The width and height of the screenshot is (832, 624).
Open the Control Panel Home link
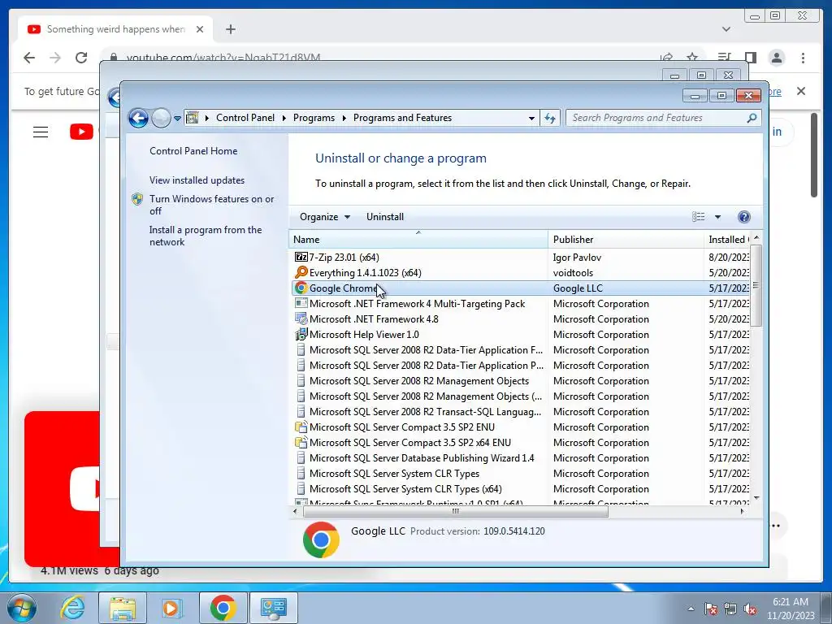193,150
